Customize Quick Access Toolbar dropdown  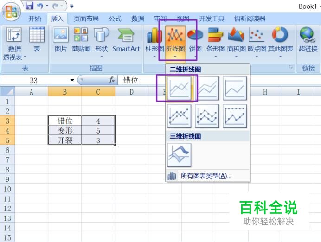point(72,6)
